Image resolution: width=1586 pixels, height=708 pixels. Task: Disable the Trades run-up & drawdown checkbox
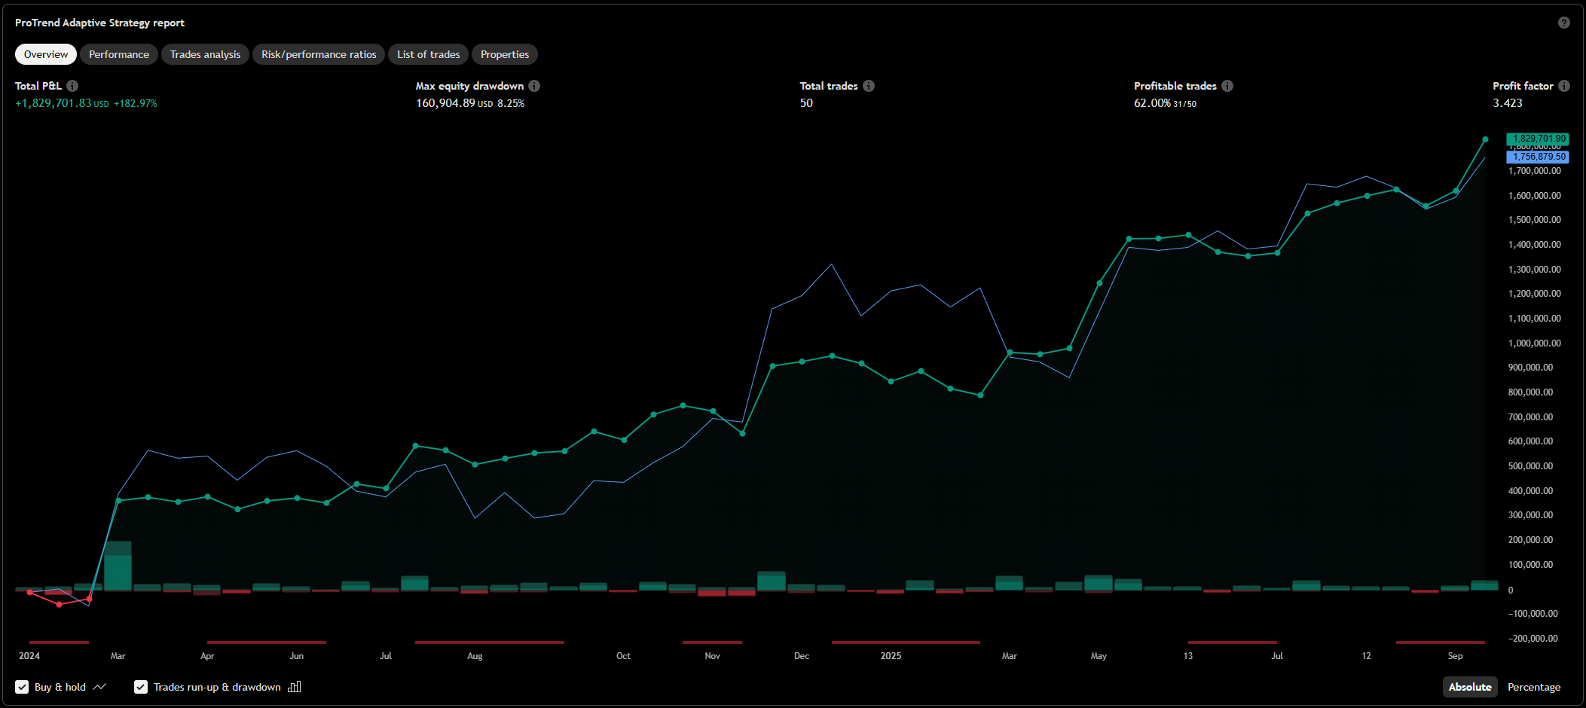(x=141, y=686)
